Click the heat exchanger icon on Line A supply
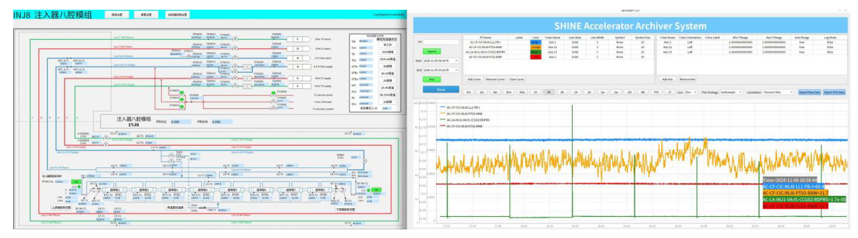 pyautogui.click(x=247, y=67)
